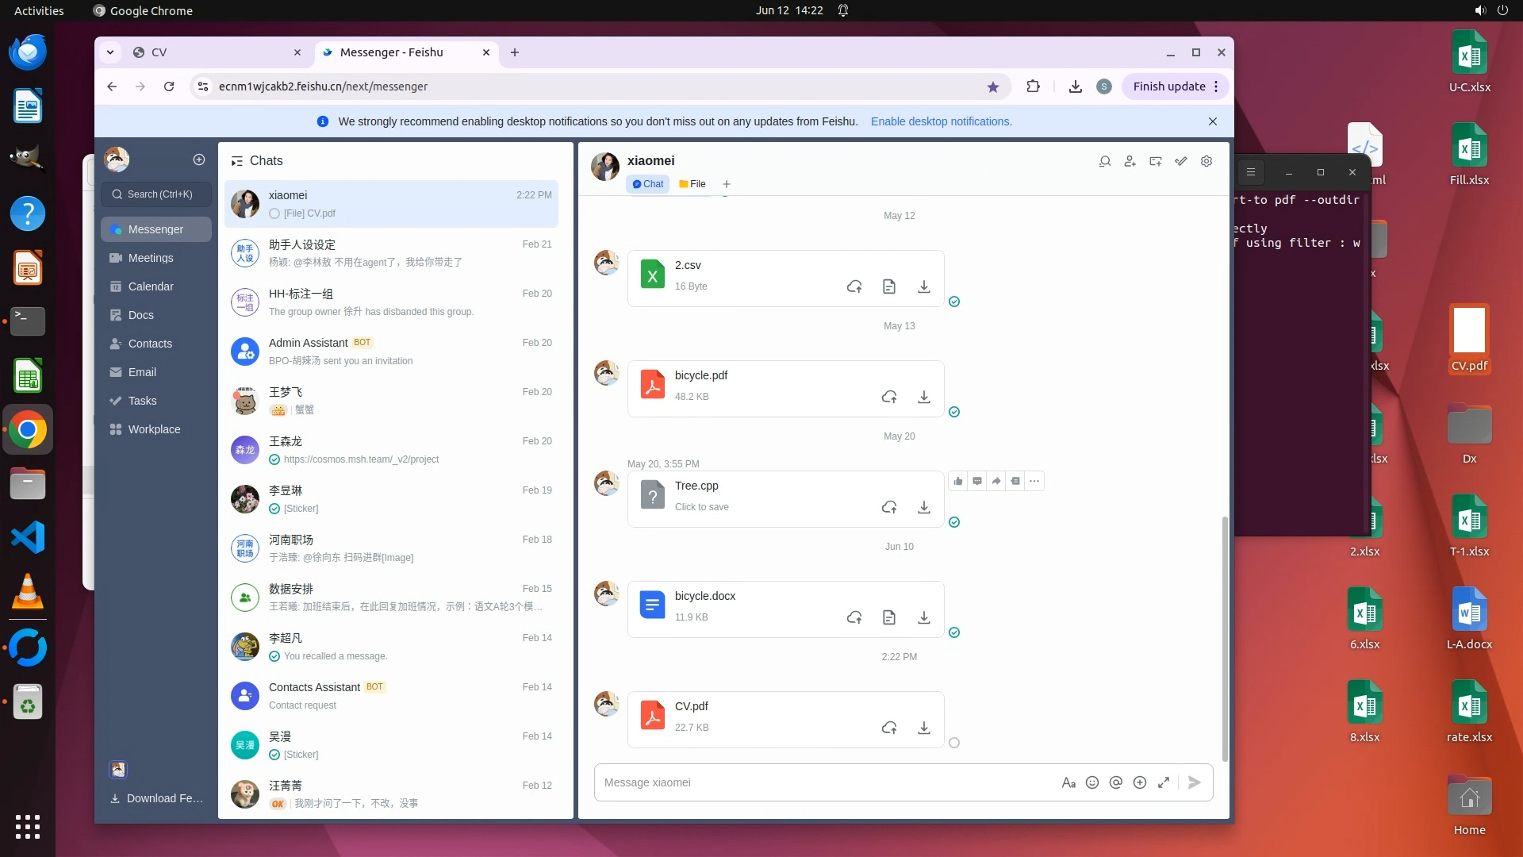The width and height of the screenshot is (1523, 857).
Task: Open VLC media player from dock
Action: [28, 592]
